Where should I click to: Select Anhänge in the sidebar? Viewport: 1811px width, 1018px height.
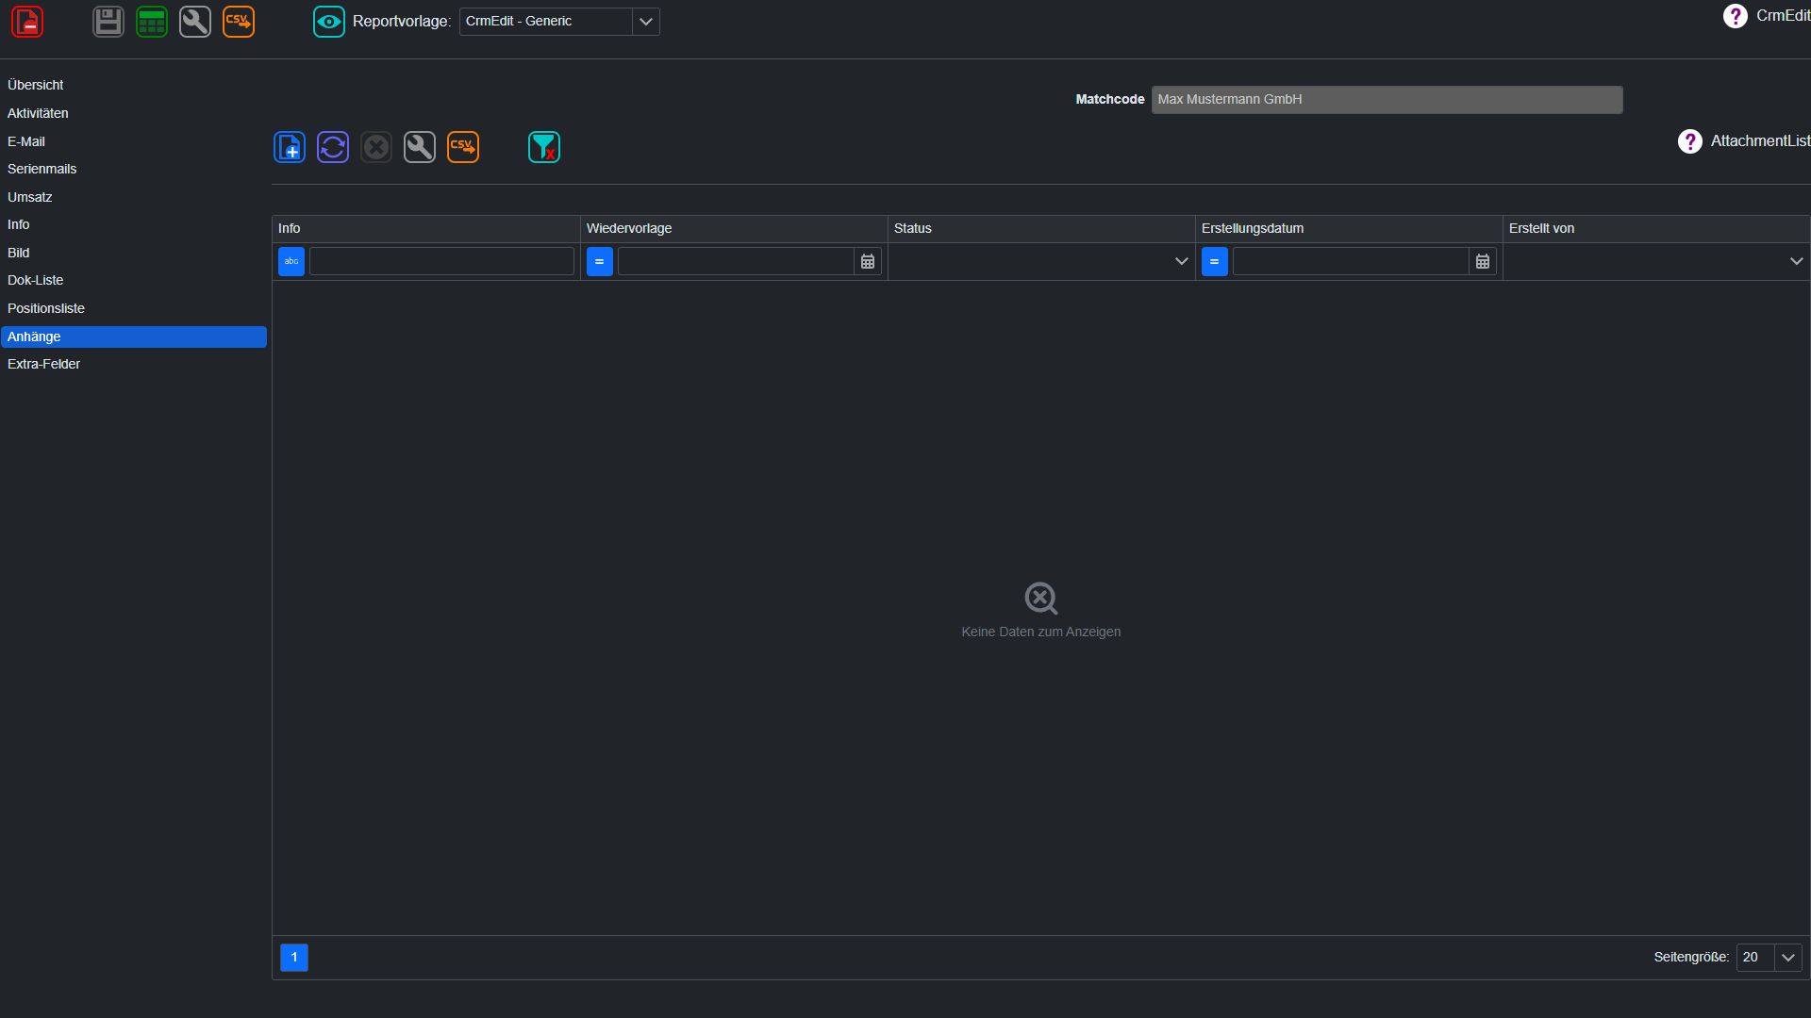click(134, 337)
